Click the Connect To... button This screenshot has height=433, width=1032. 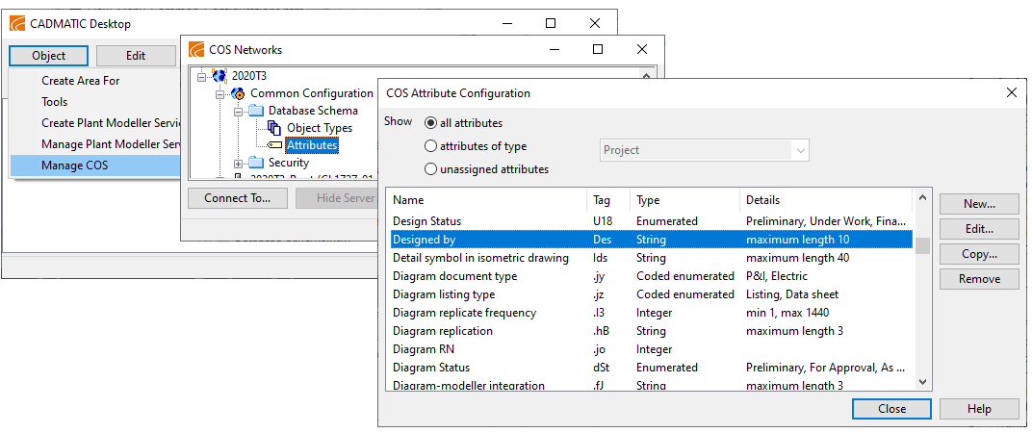238,198
